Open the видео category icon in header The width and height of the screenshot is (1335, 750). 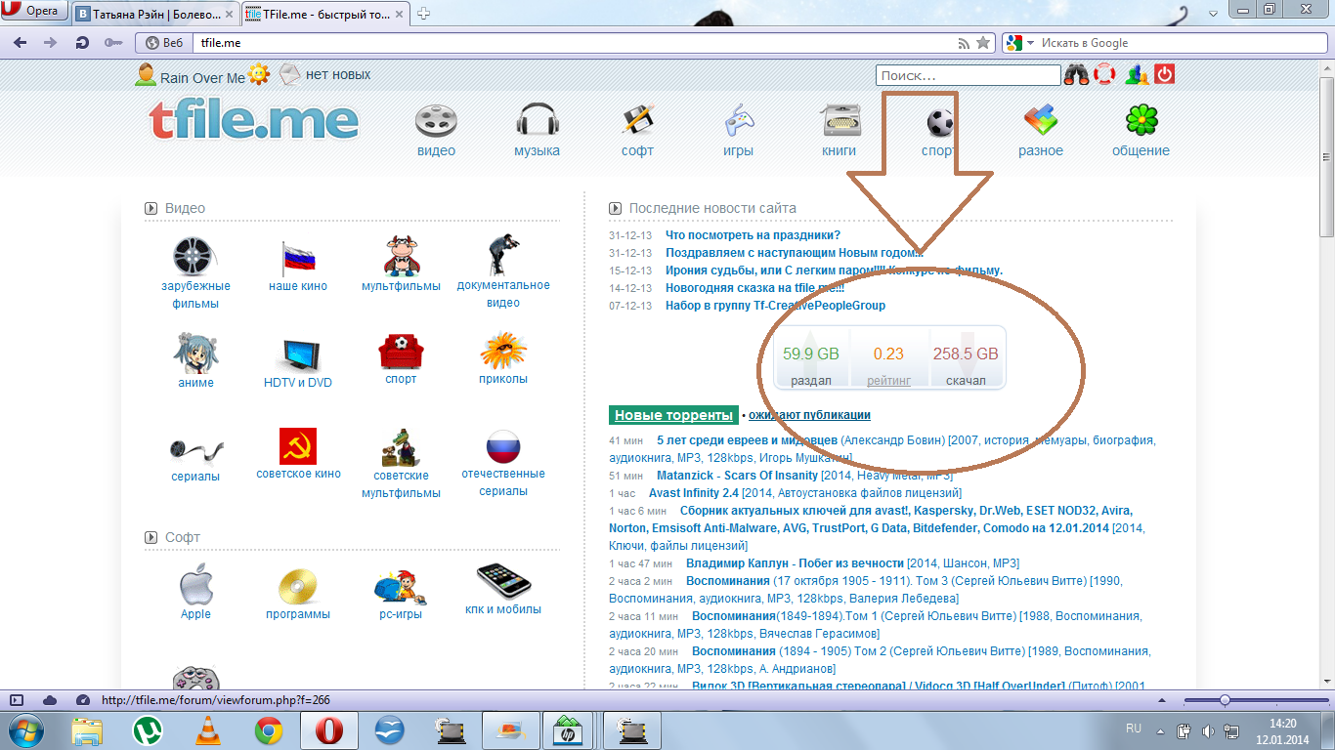(436, 121)
